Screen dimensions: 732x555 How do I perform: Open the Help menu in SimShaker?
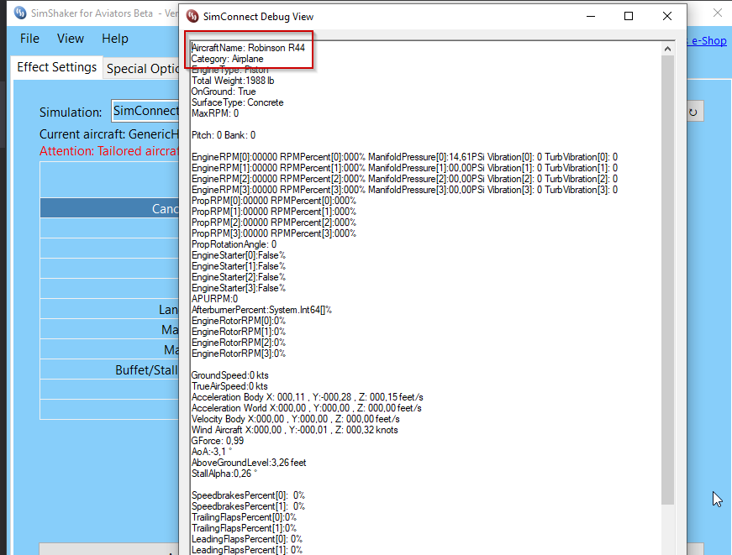tap(115, 39)
